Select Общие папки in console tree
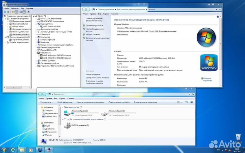 coord(18,27)
